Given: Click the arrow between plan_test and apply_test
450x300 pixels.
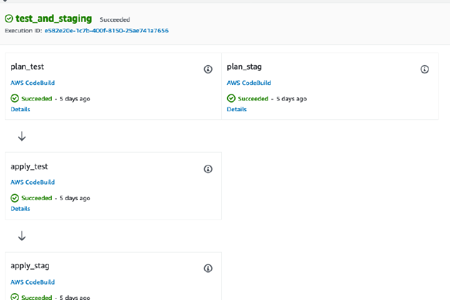Looking at the screenshot, I should point(22,136).
